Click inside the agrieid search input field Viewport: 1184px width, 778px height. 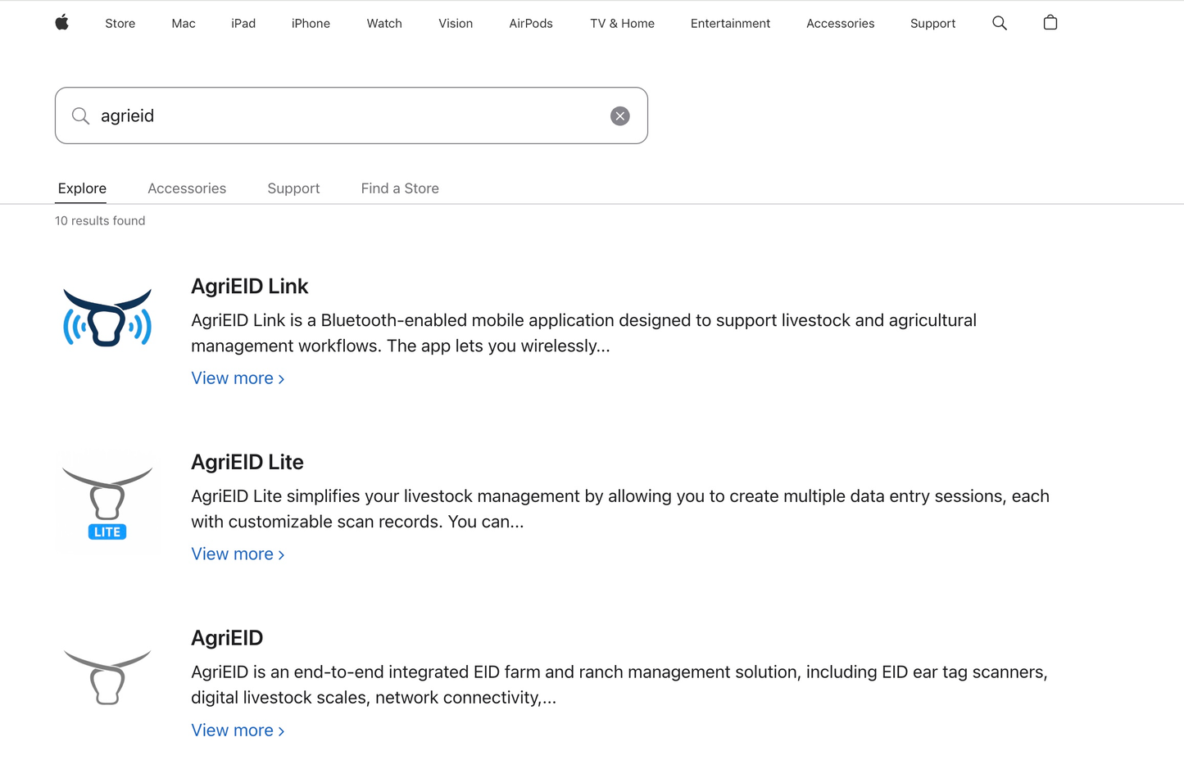[328, 115]
